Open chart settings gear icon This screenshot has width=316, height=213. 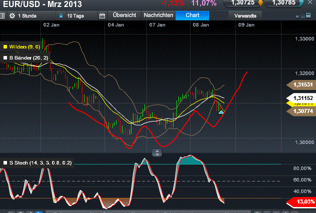(12, 15)
